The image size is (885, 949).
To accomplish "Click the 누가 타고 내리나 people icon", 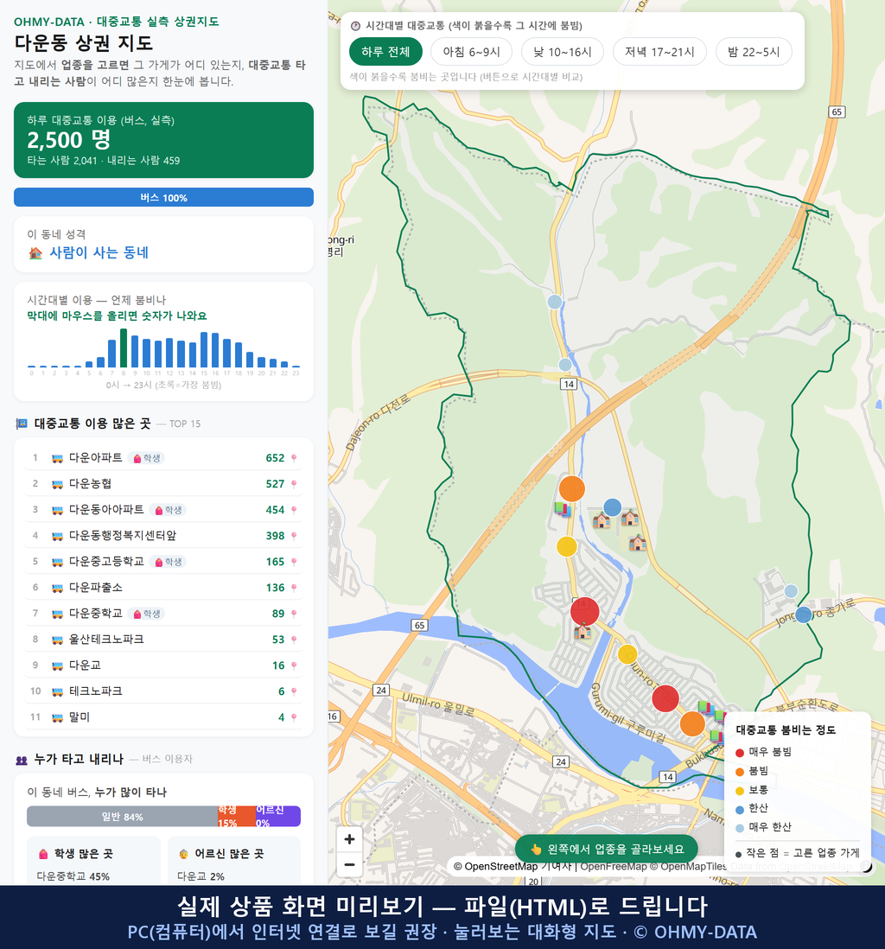I will [x=22, y=760].
